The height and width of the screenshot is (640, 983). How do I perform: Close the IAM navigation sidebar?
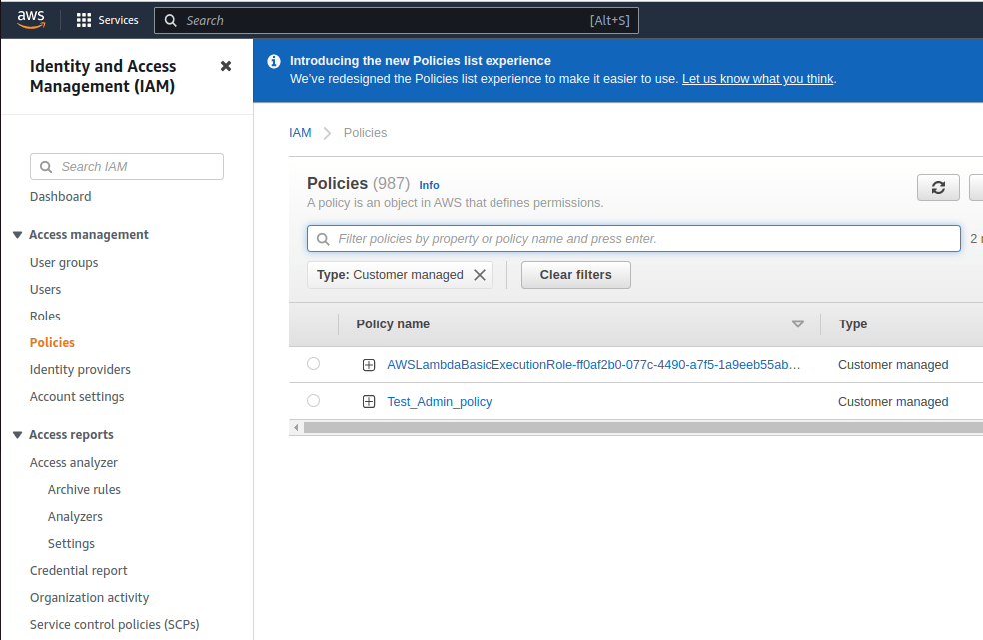point(226,66)
